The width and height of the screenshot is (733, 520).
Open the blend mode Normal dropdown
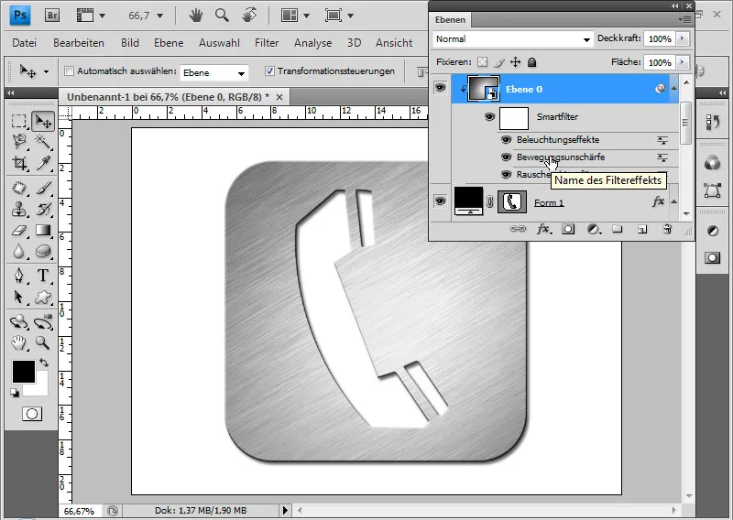pyautogui.click(x=513, y=39)
